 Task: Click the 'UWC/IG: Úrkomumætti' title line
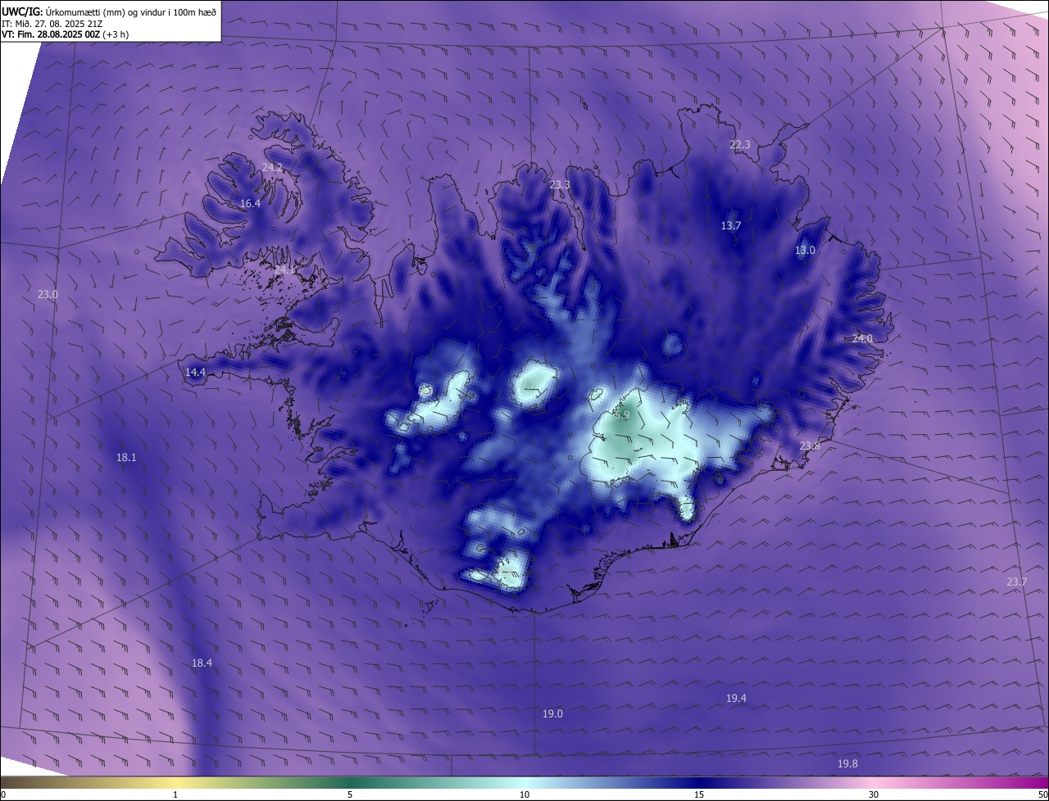tap(109, 11)
